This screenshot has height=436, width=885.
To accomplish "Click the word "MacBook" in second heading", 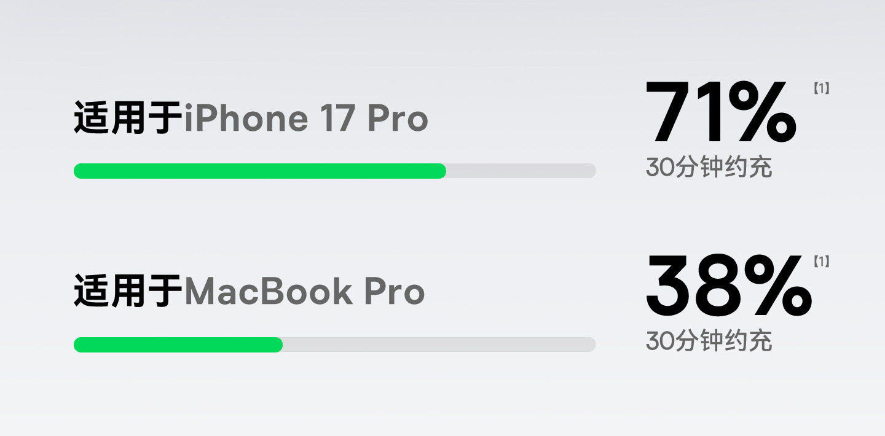I will (x=268, y=291).
